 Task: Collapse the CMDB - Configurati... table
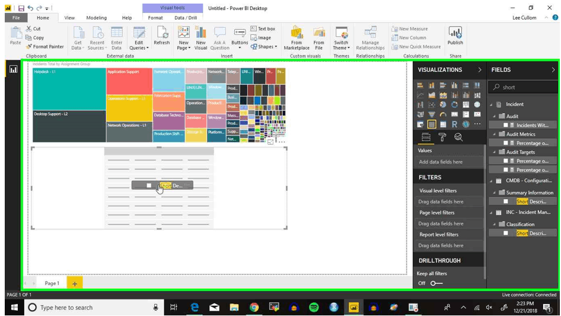[x=491, y=181]
